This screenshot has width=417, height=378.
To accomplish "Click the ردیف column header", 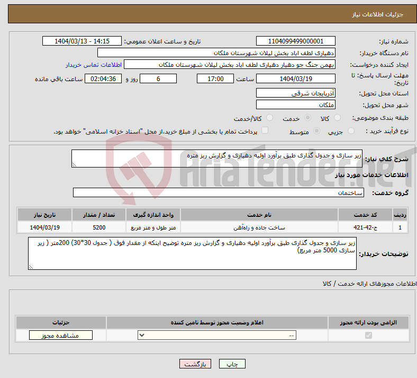I will (400, 215).
